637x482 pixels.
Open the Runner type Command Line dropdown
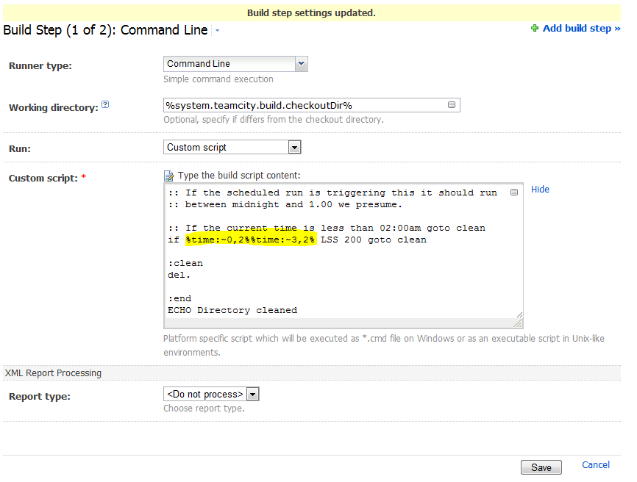[235, 64]
